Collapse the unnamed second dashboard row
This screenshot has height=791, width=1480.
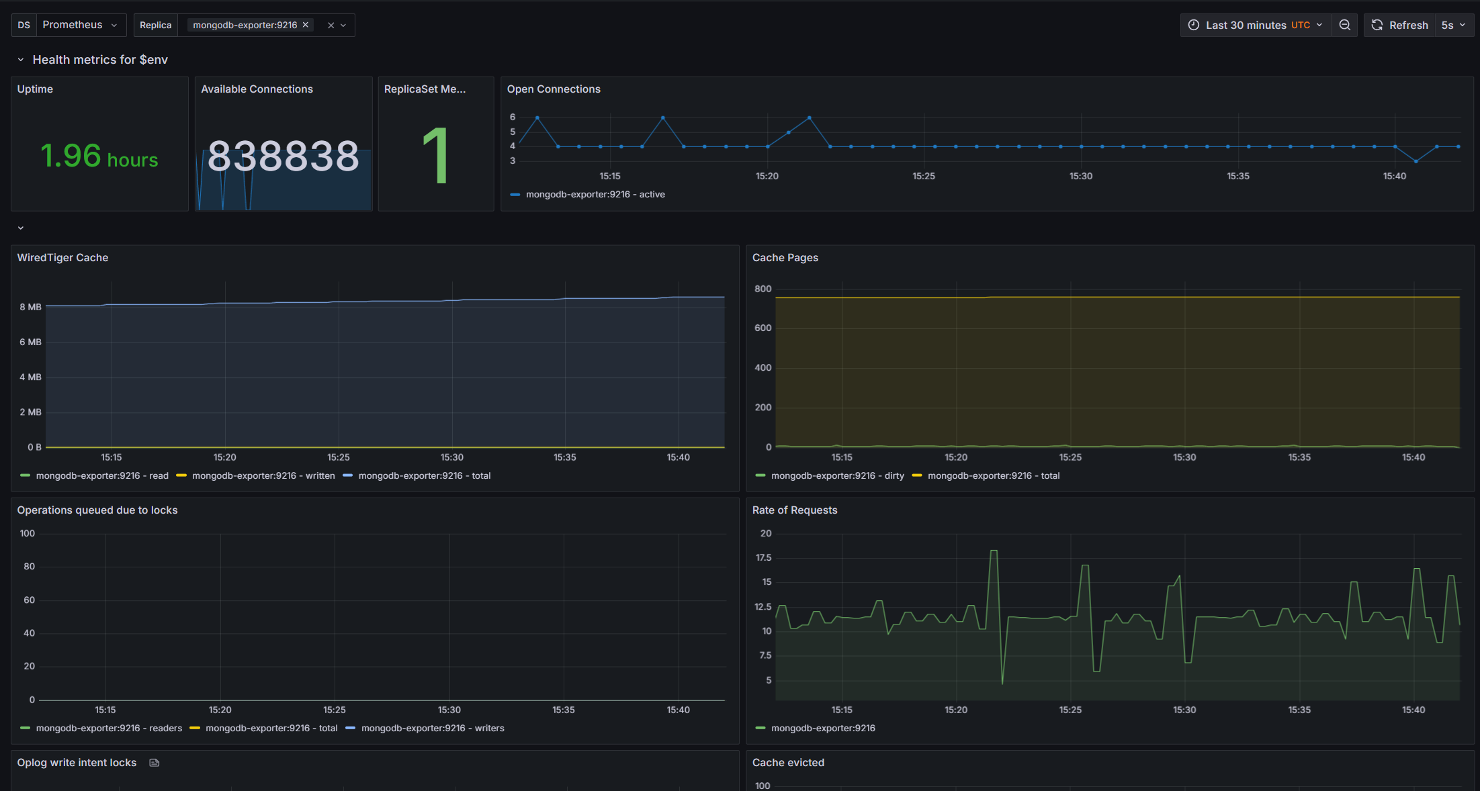coord(21,228)
